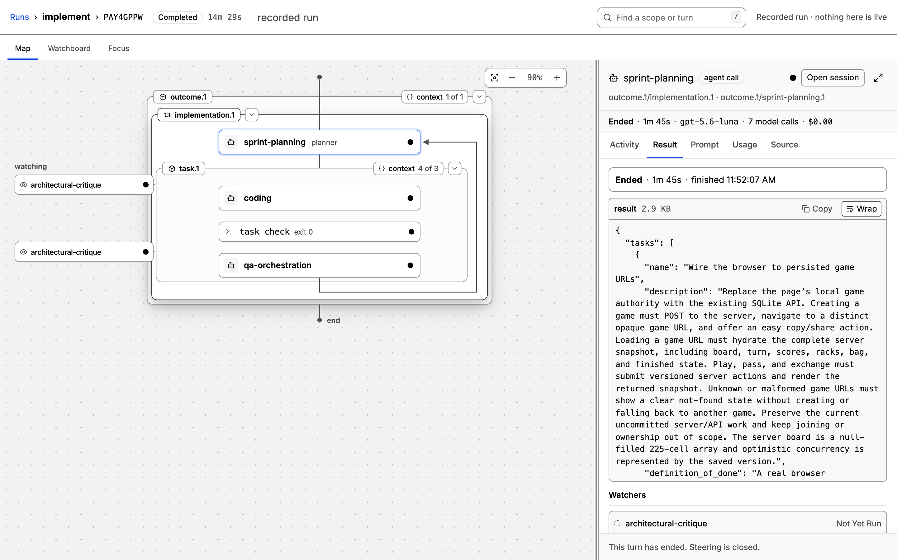Image resolution: width=897 pixels, height=560 pixels.
Task: Open context 4 of 3 badge
Action: point(408,169)
